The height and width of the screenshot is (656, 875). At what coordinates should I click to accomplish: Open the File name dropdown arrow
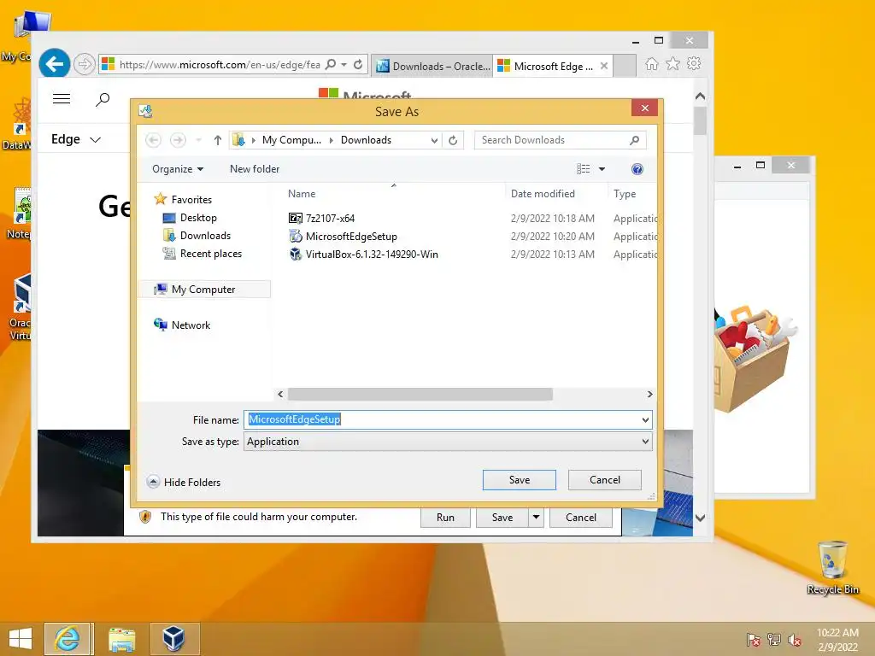click(x=645, y=420)
